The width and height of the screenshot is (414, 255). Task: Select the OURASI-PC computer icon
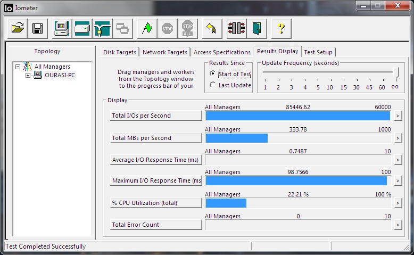tap(38, 75)
